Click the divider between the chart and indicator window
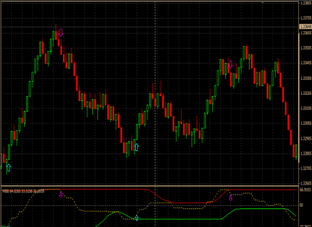This screenshot has width=312, height=227. (150, 186)
